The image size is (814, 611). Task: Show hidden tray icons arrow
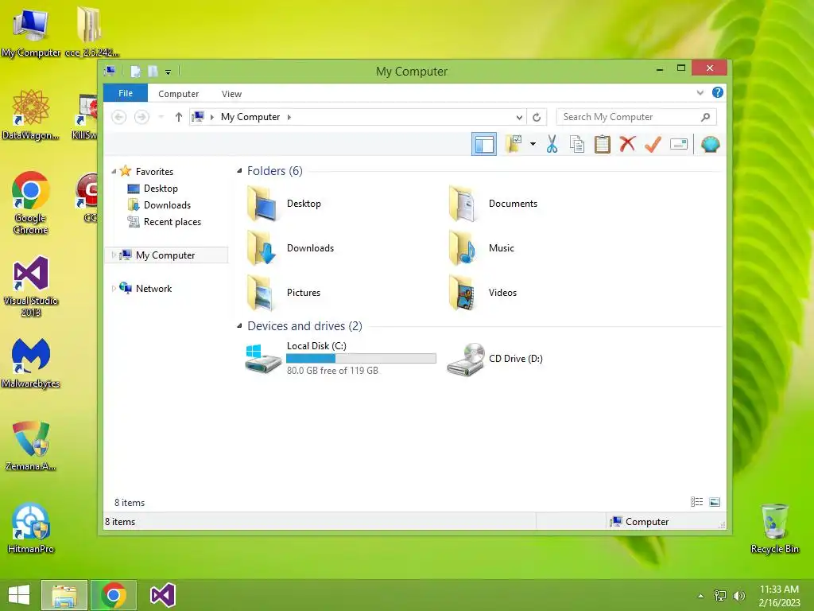pos(701,595)
